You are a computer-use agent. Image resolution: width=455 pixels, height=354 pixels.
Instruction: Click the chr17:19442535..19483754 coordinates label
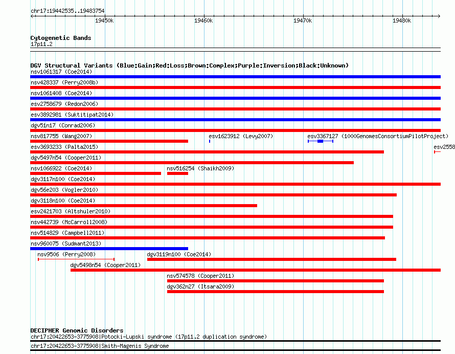click(x=67, y=11)
